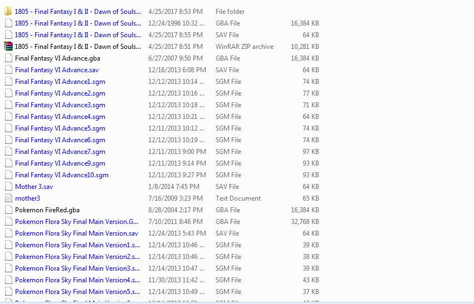
Task: Click the 10,281 KB size value
Action: tap(305, 47)
